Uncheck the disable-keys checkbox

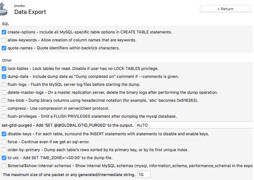pyautogui.click(x=4, y=134)
